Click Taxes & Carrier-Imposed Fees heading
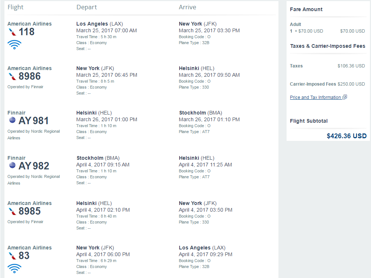371x278 pixels. click(328, 46)
